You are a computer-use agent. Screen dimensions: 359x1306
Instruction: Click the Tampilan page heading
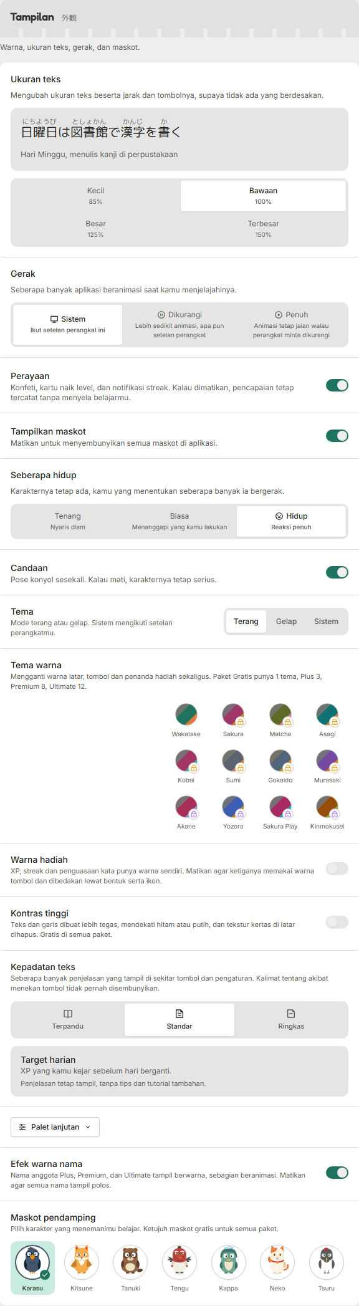pyautogui.click(x=32, y=17)
